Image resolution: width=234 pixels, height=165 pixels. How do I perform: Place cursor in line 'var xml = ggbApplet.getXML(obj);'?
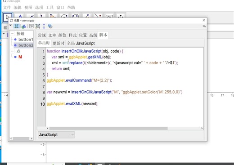tap(81, 57)
